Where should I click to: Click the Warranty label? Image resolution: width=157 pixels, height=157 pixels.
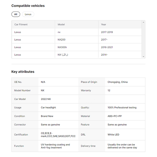coord(86,91)
